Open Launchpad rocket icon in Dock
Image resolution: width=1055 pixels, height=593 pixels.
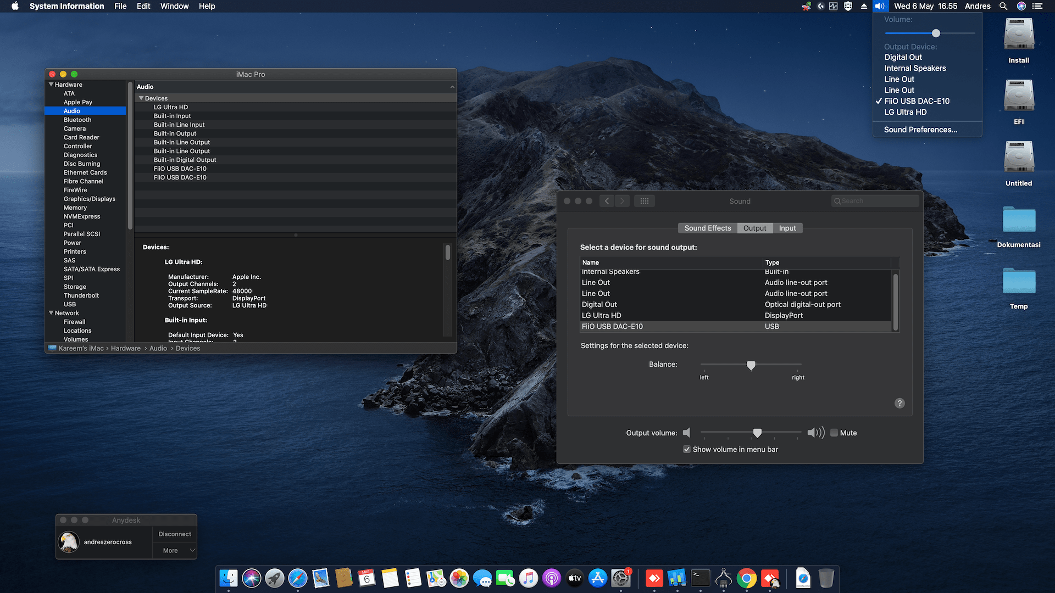275,578
